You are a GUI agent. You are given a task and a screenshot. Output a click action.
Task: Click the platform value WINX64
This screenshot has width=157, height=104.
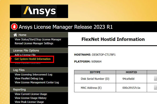tap(96, 62)
